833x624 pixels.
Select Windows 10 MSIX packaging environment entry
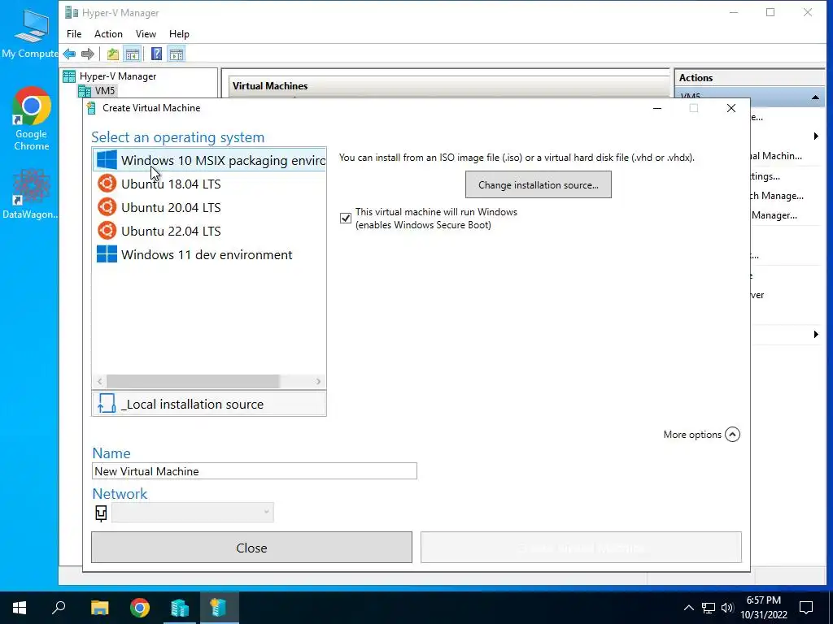coord(209,160)
